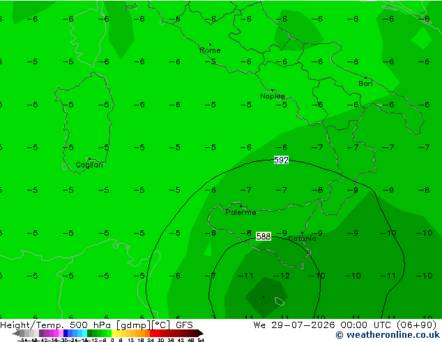Click the GFS model name in the title
Image resolution: width=442 pixels, height=342 pixels.
[x=184, y=325]
